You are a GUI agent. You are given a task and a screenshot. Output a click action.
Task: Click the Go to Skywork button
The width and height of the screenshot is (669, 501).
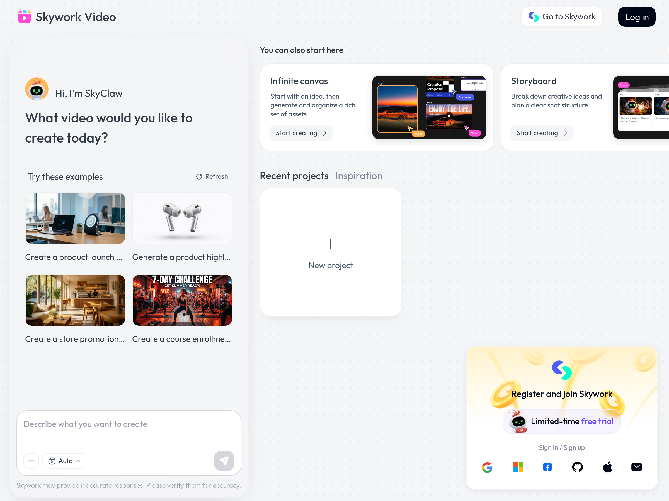tap(562, 17)
